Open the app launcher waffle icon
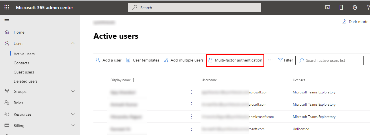Screen dimensions: 370x135 point(7,7)
